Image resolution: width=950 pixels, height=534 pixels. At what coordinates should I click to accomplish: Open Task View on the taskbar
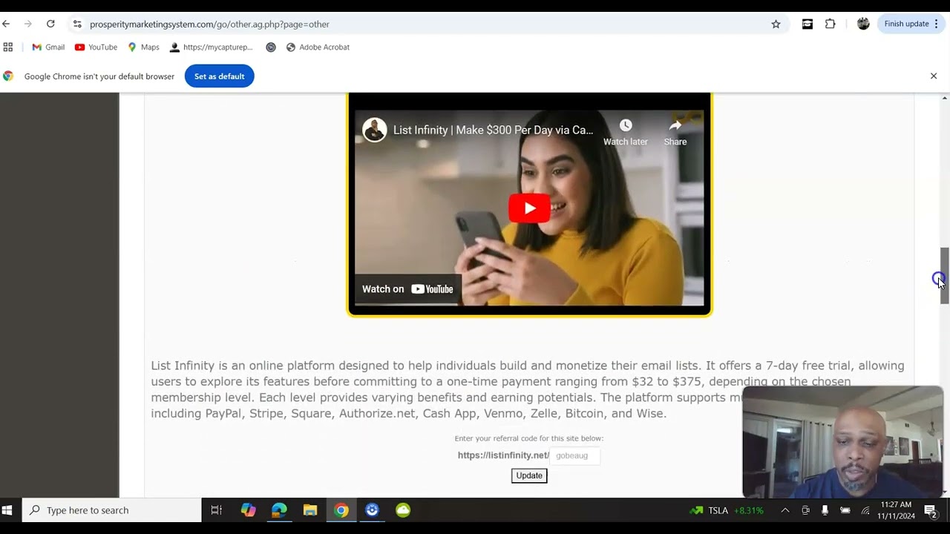point(217,510)
